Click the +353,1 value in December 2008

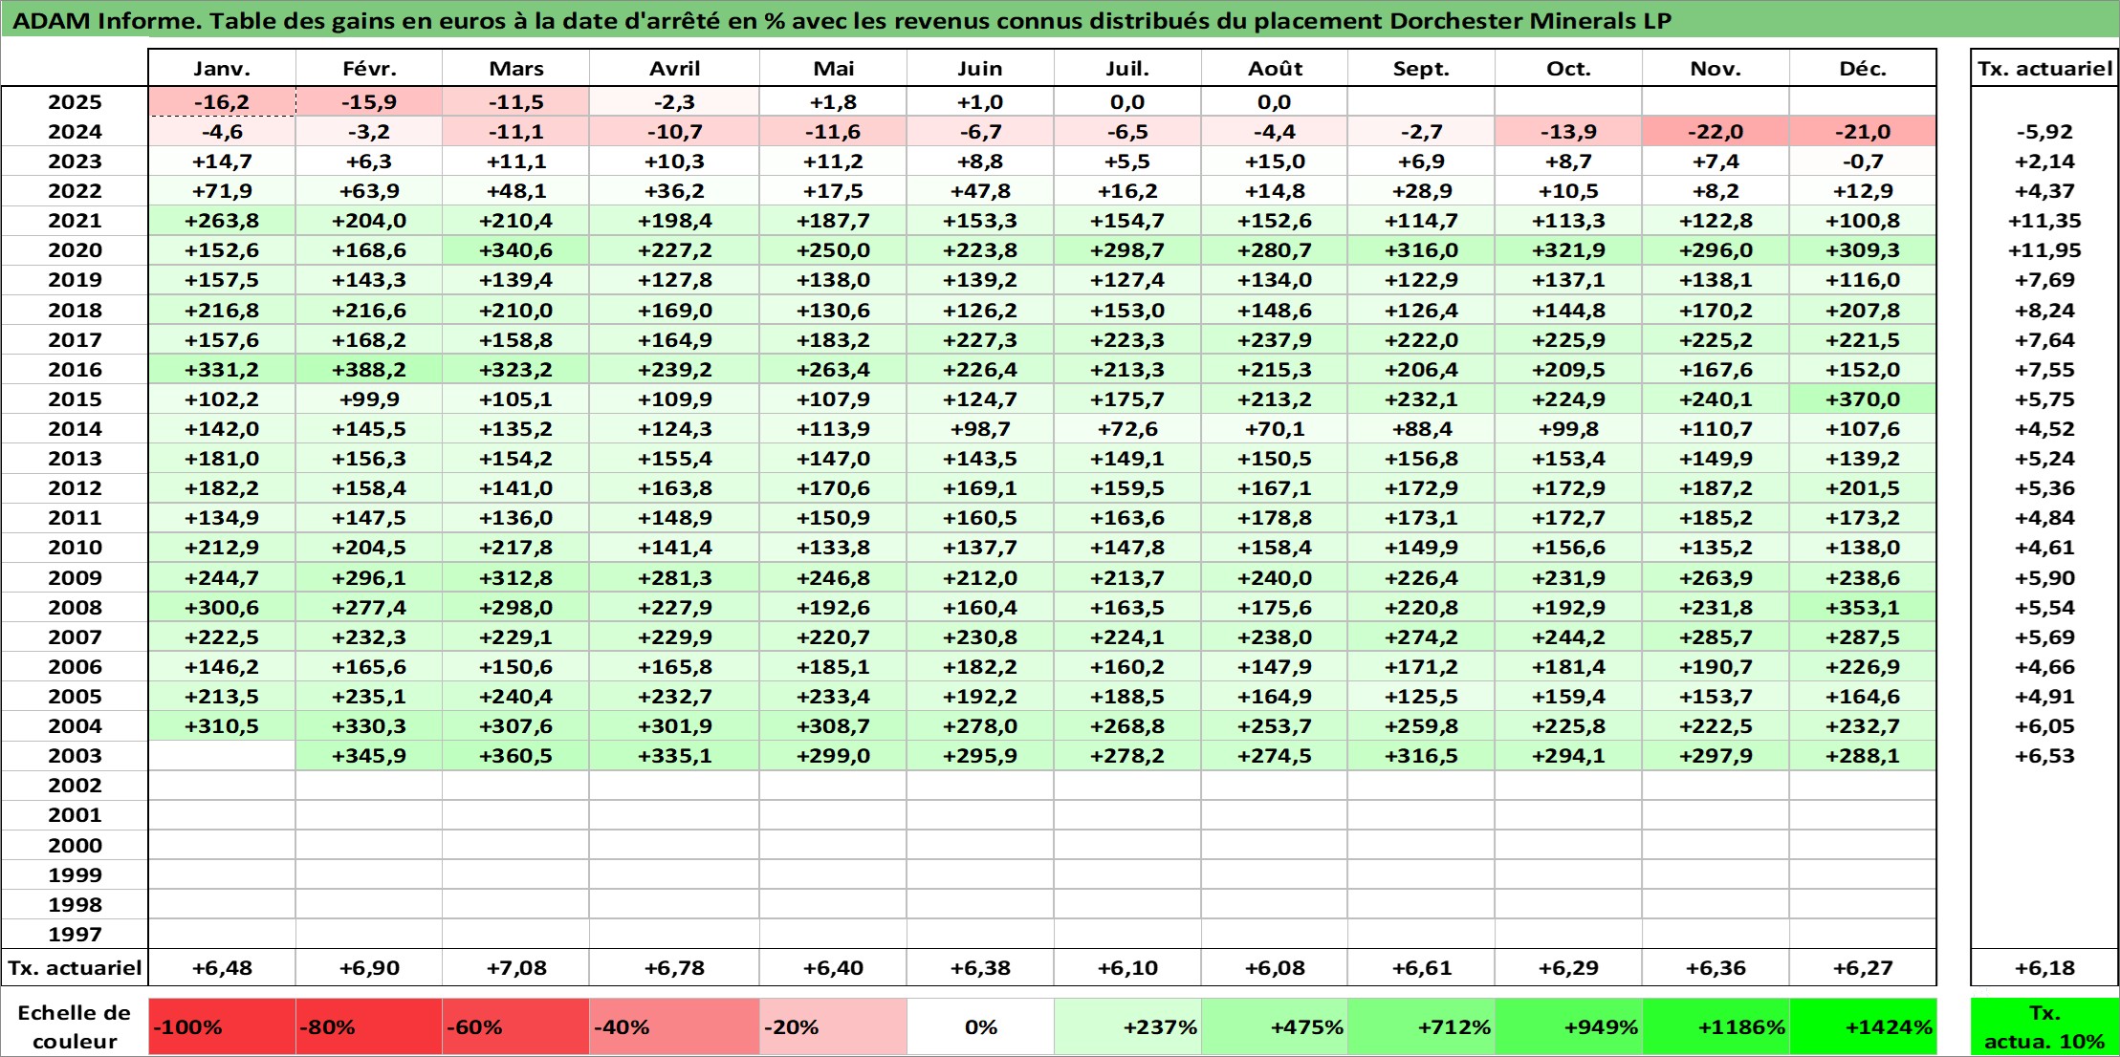click(1863, 607)
